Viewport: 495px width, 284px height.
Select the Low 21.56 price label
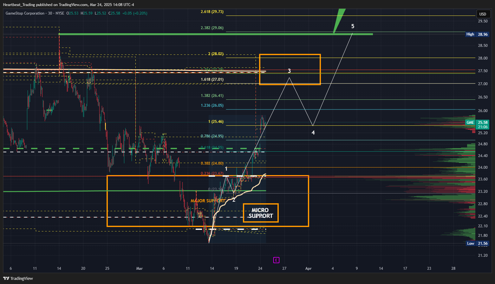(x=477, y=243)
